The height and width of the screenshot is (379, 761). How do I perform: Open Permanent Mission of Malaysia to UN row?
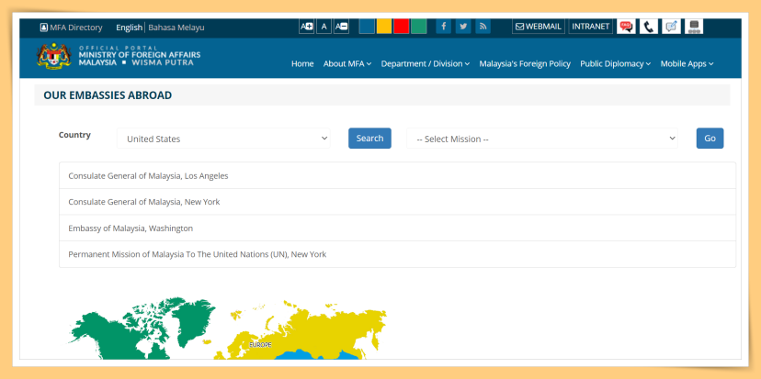[x=397, y=254]
